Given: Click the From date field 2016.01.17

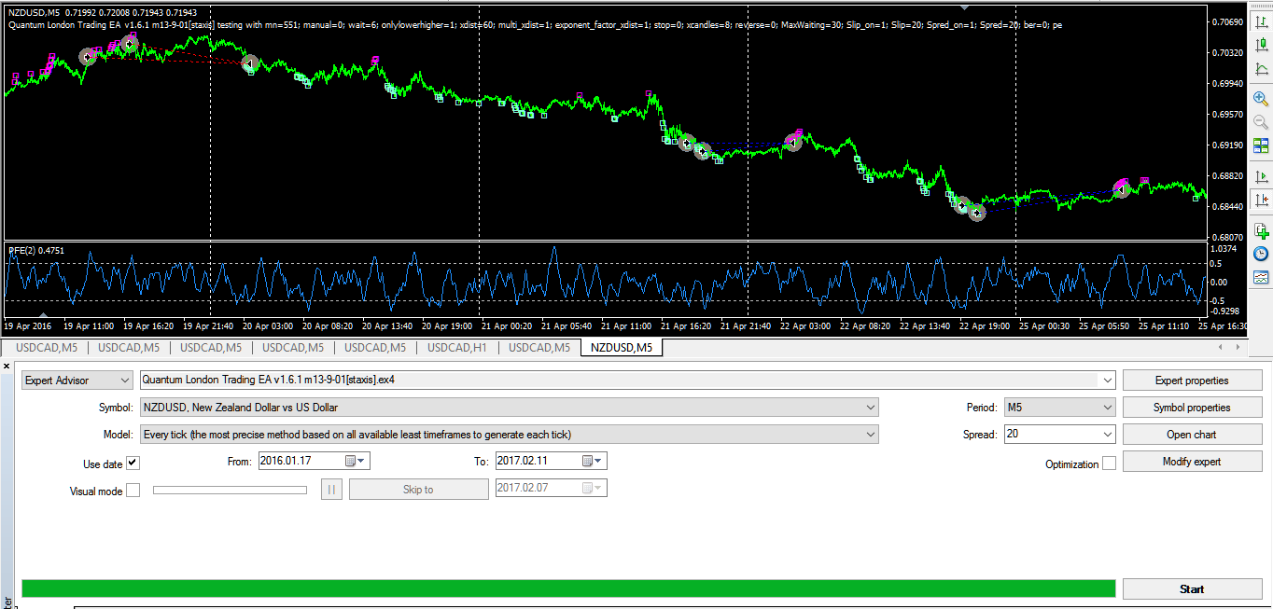Looking at the screenshot, I should click(314, 461).
